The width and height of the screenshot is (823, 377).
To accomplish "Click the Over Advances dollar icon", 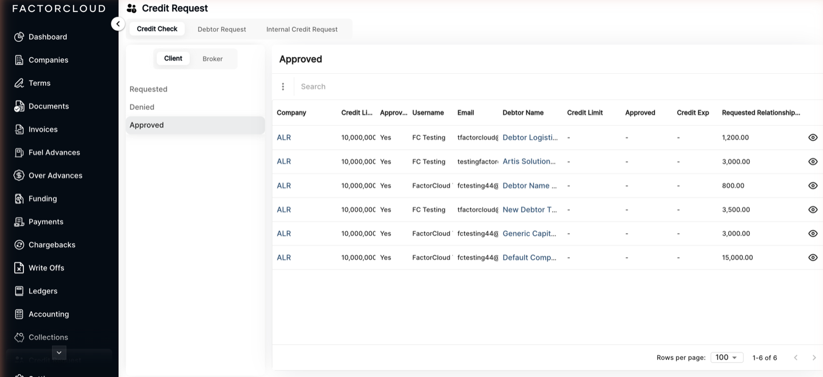I will pyautogui.click(x=19, y=176).
